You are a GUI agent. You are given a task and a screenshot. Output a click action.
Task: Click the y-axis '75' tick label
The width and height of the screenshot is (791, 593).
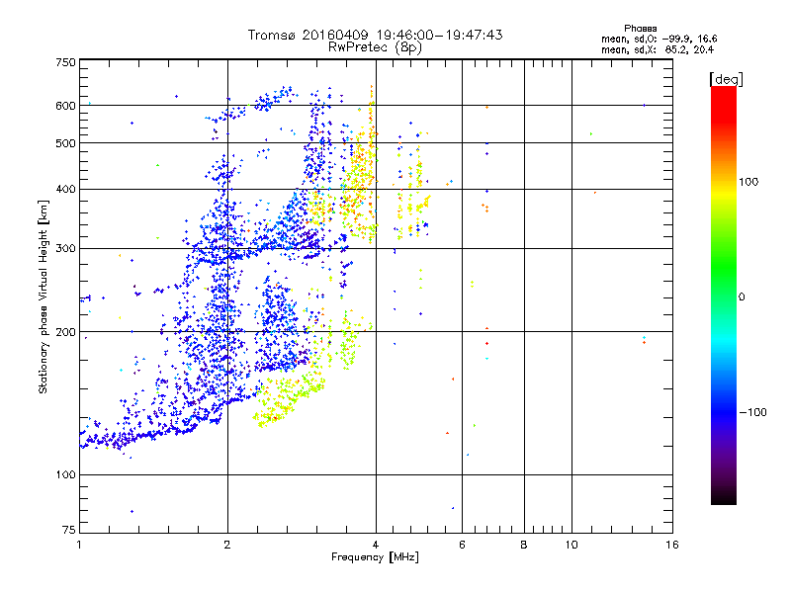(x=69, y=530)
